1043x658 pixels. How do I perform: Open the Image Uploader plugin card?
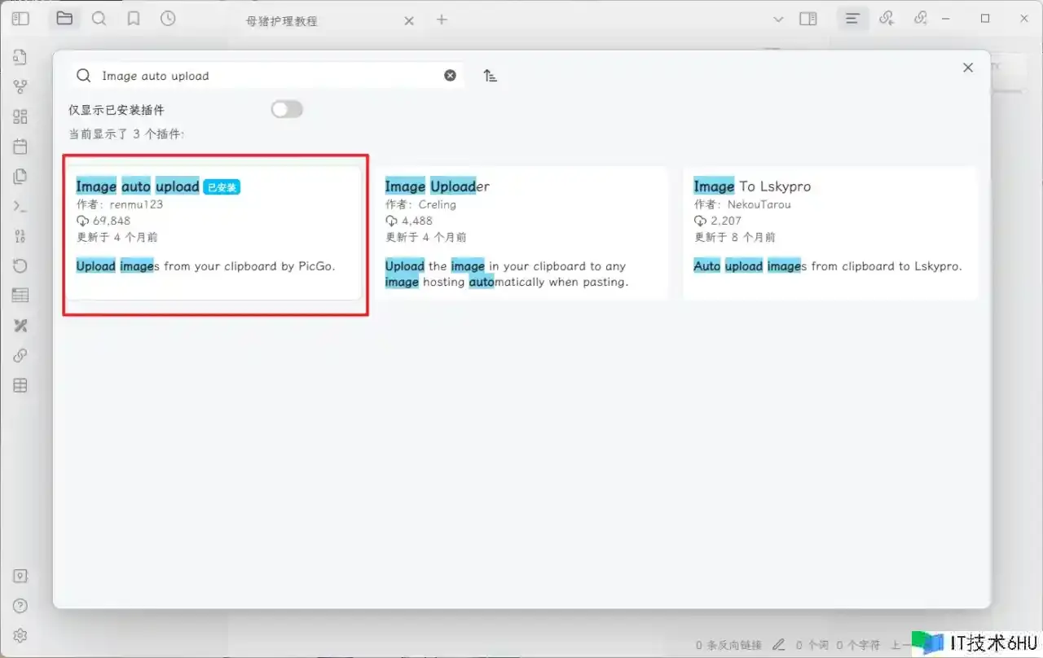click(x=521, y=233)
